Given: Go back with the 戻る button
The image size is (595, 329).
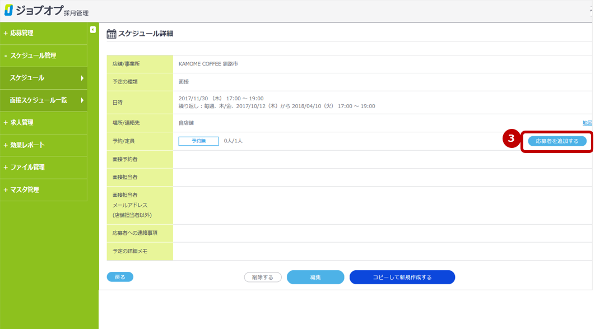Looking at the screenshot, I should [120, 277].
